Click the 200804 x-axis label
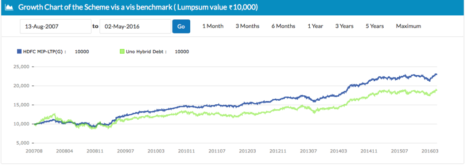The height and width of the screenshot is (166, 465). (64, 151)
